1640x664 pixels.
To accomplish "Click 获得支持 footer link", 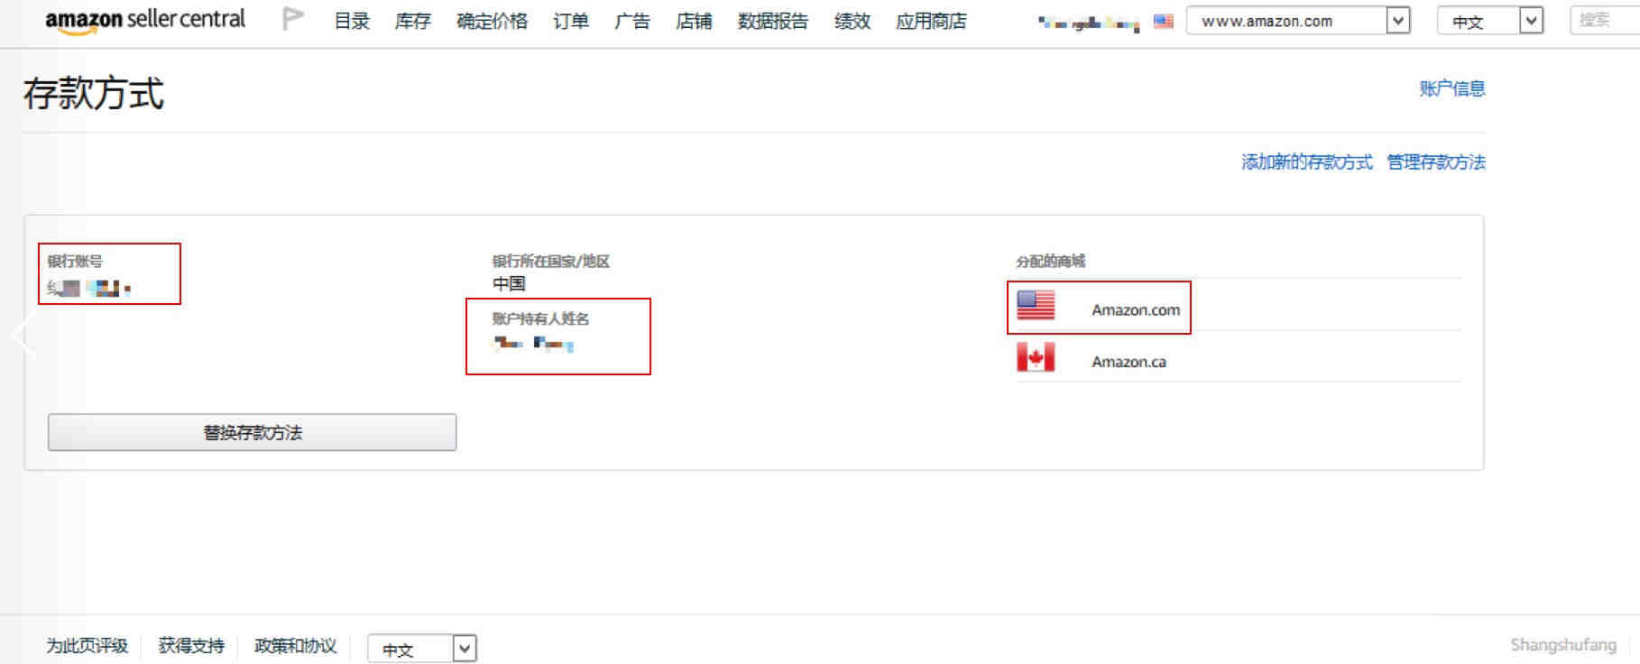I will click(x=191, y=646).
